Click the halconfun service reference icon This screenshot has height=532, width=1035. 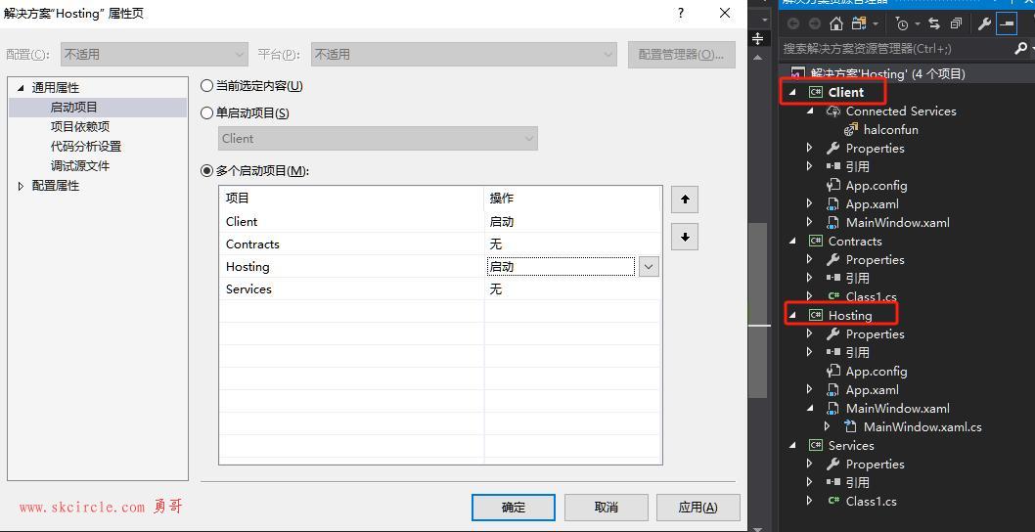851,129
